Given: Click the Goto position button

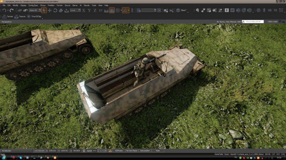Looking at the screenshot, I should coord(145,151).
